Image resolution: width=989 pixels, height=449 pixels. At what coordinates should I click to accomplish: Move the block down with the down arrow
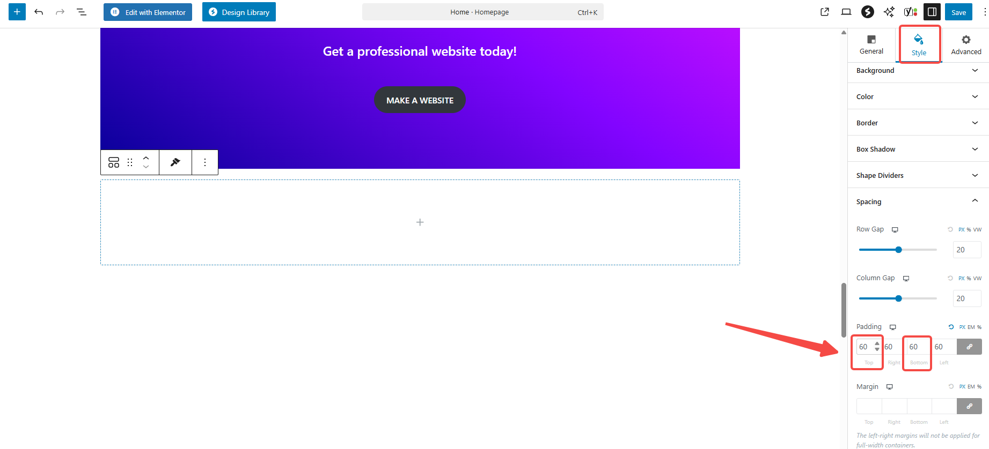pos(146,167)
